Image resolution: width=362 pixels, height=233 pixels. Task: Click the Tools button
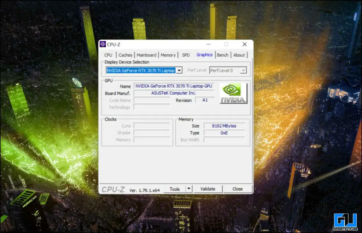tap(175, 189)
